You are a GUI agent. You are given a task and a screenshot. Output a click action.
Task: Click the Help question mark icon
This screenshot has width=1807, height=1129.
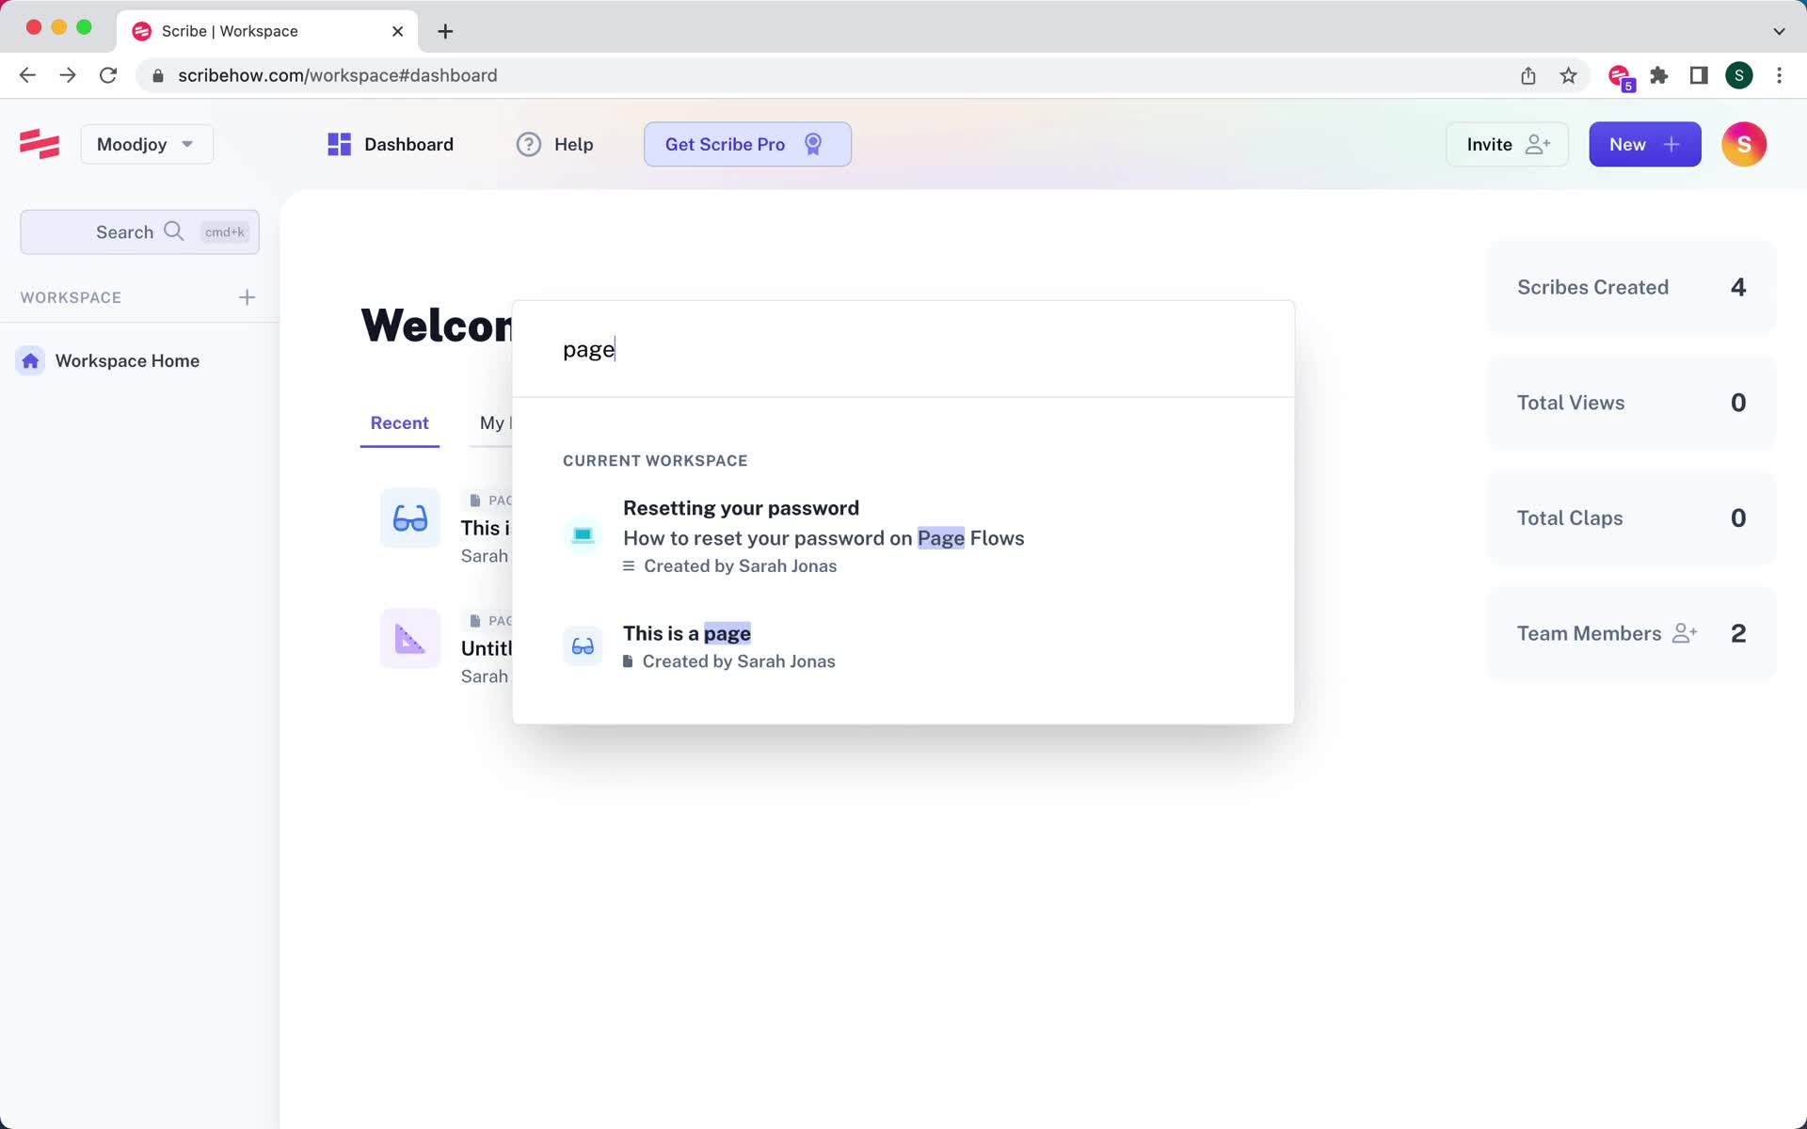click(528, 143)
